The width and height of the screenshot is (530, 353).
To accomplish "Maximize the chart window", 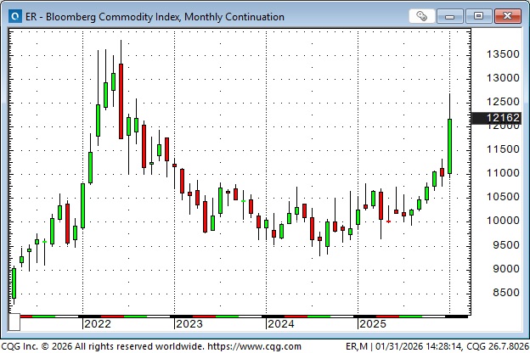I will [x=479, y=15].
